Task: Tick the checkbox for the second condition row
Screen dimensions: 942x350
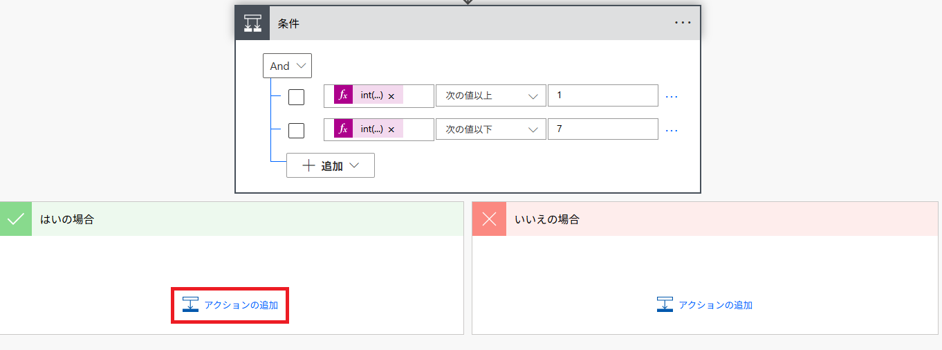Action: point(296,130)
